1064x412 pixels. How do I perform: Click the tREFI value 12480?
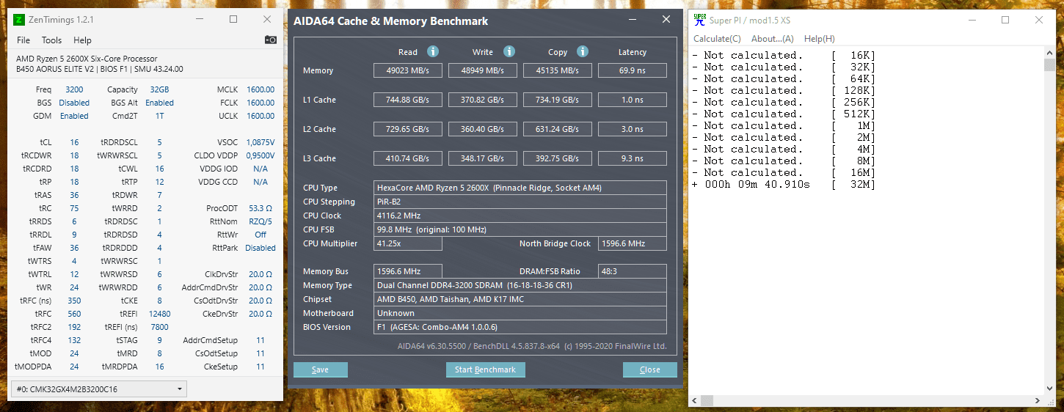159,314
